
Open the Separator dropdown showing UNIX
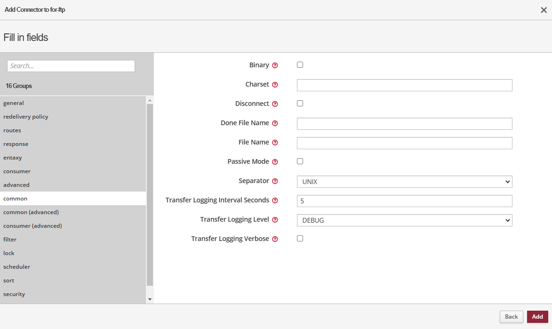404,182
